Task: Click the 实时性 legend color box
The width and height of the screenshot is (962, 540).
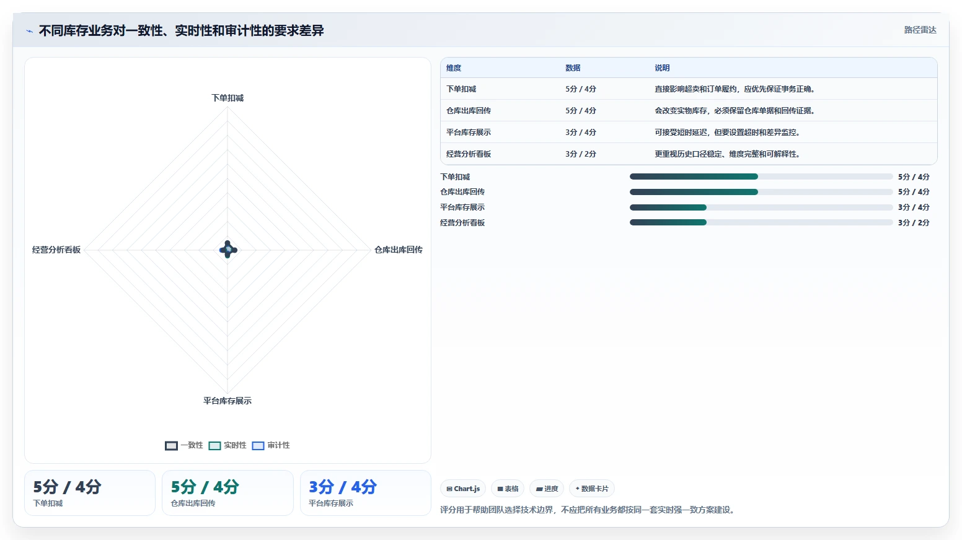Action: [x=215, y=446]
